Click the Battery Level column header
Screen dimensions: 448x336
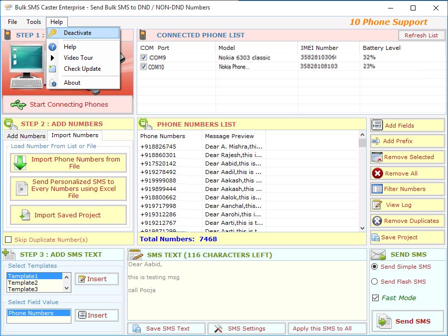[x=382, y=48]
